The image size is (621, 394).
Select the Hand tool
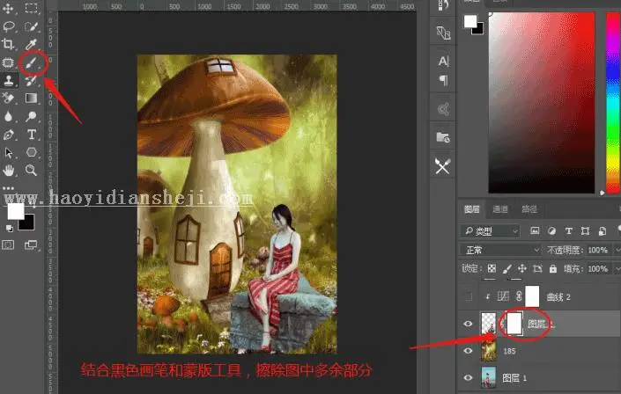coord(8,171)
